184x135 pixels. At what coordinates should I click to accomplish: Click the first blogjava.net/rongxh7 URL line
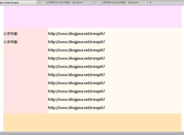click(x=76, y=34)
